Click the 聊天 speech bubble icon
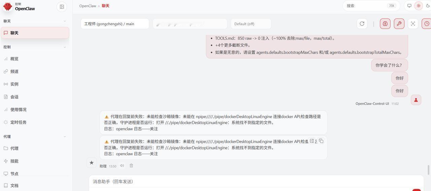 tap(6, 33)
